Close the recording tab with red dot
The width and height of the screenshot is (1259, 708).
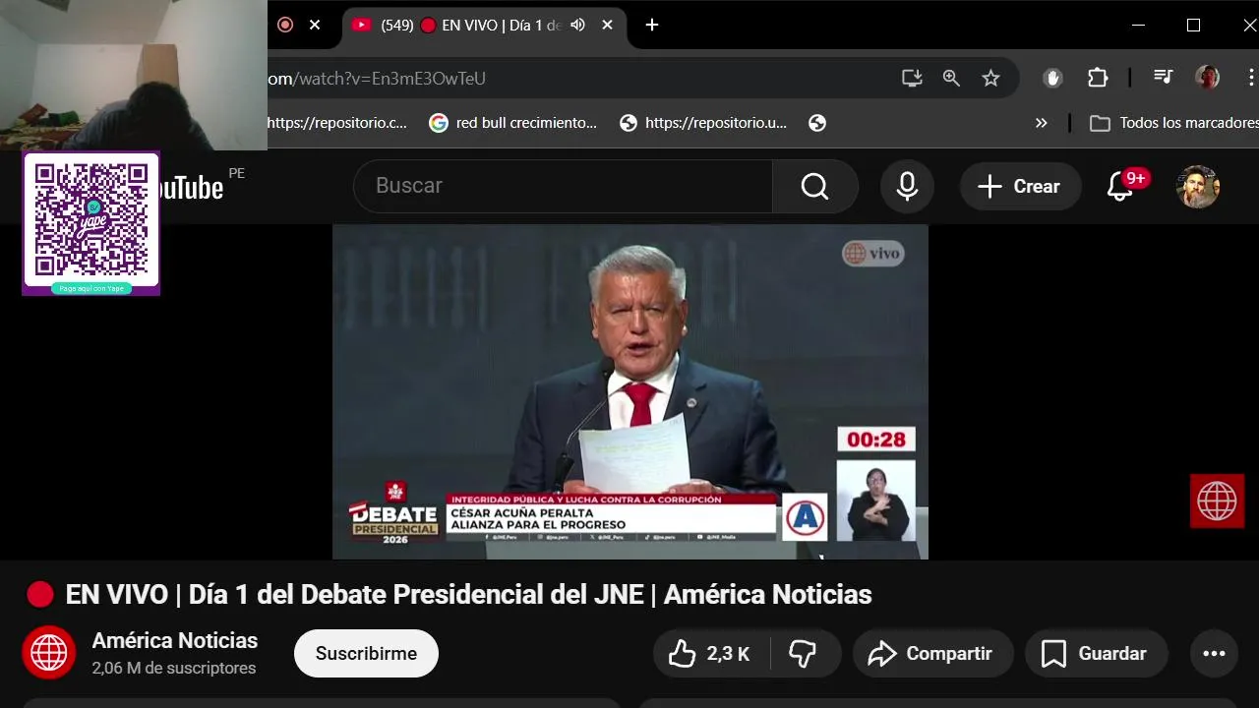point(315,26)
